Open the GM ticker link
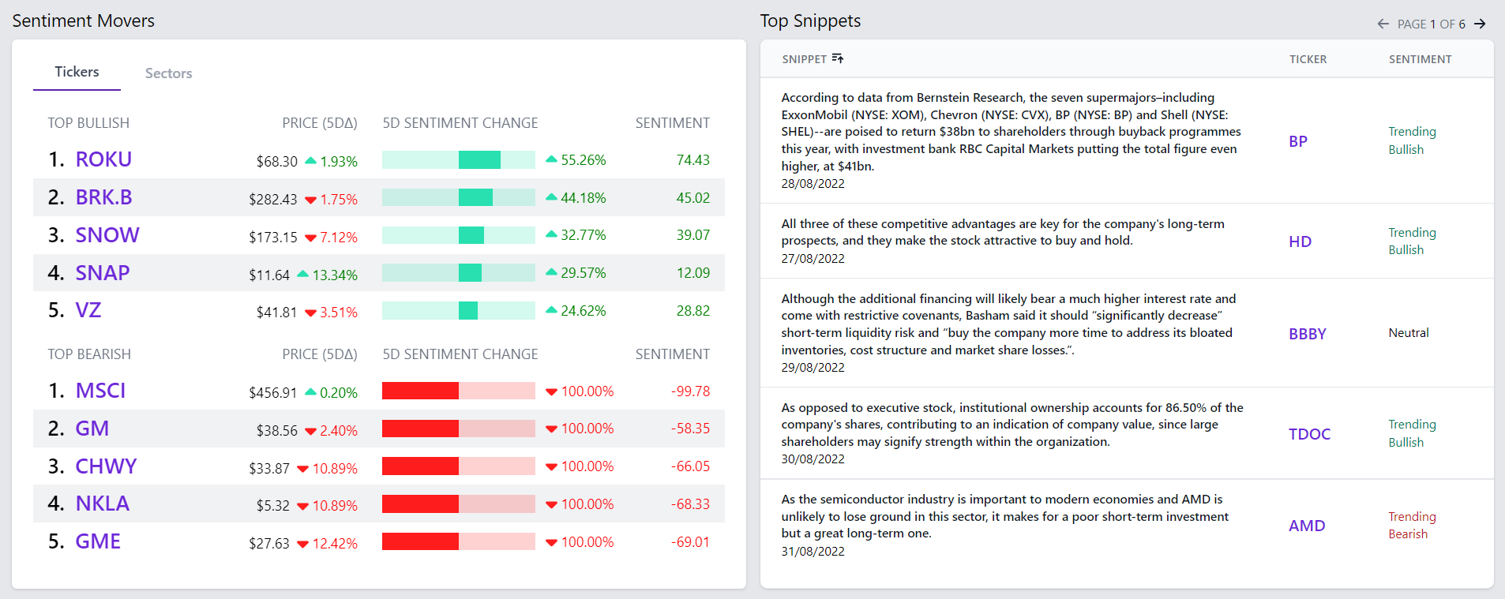1505x599 pixels. point(92,429)
